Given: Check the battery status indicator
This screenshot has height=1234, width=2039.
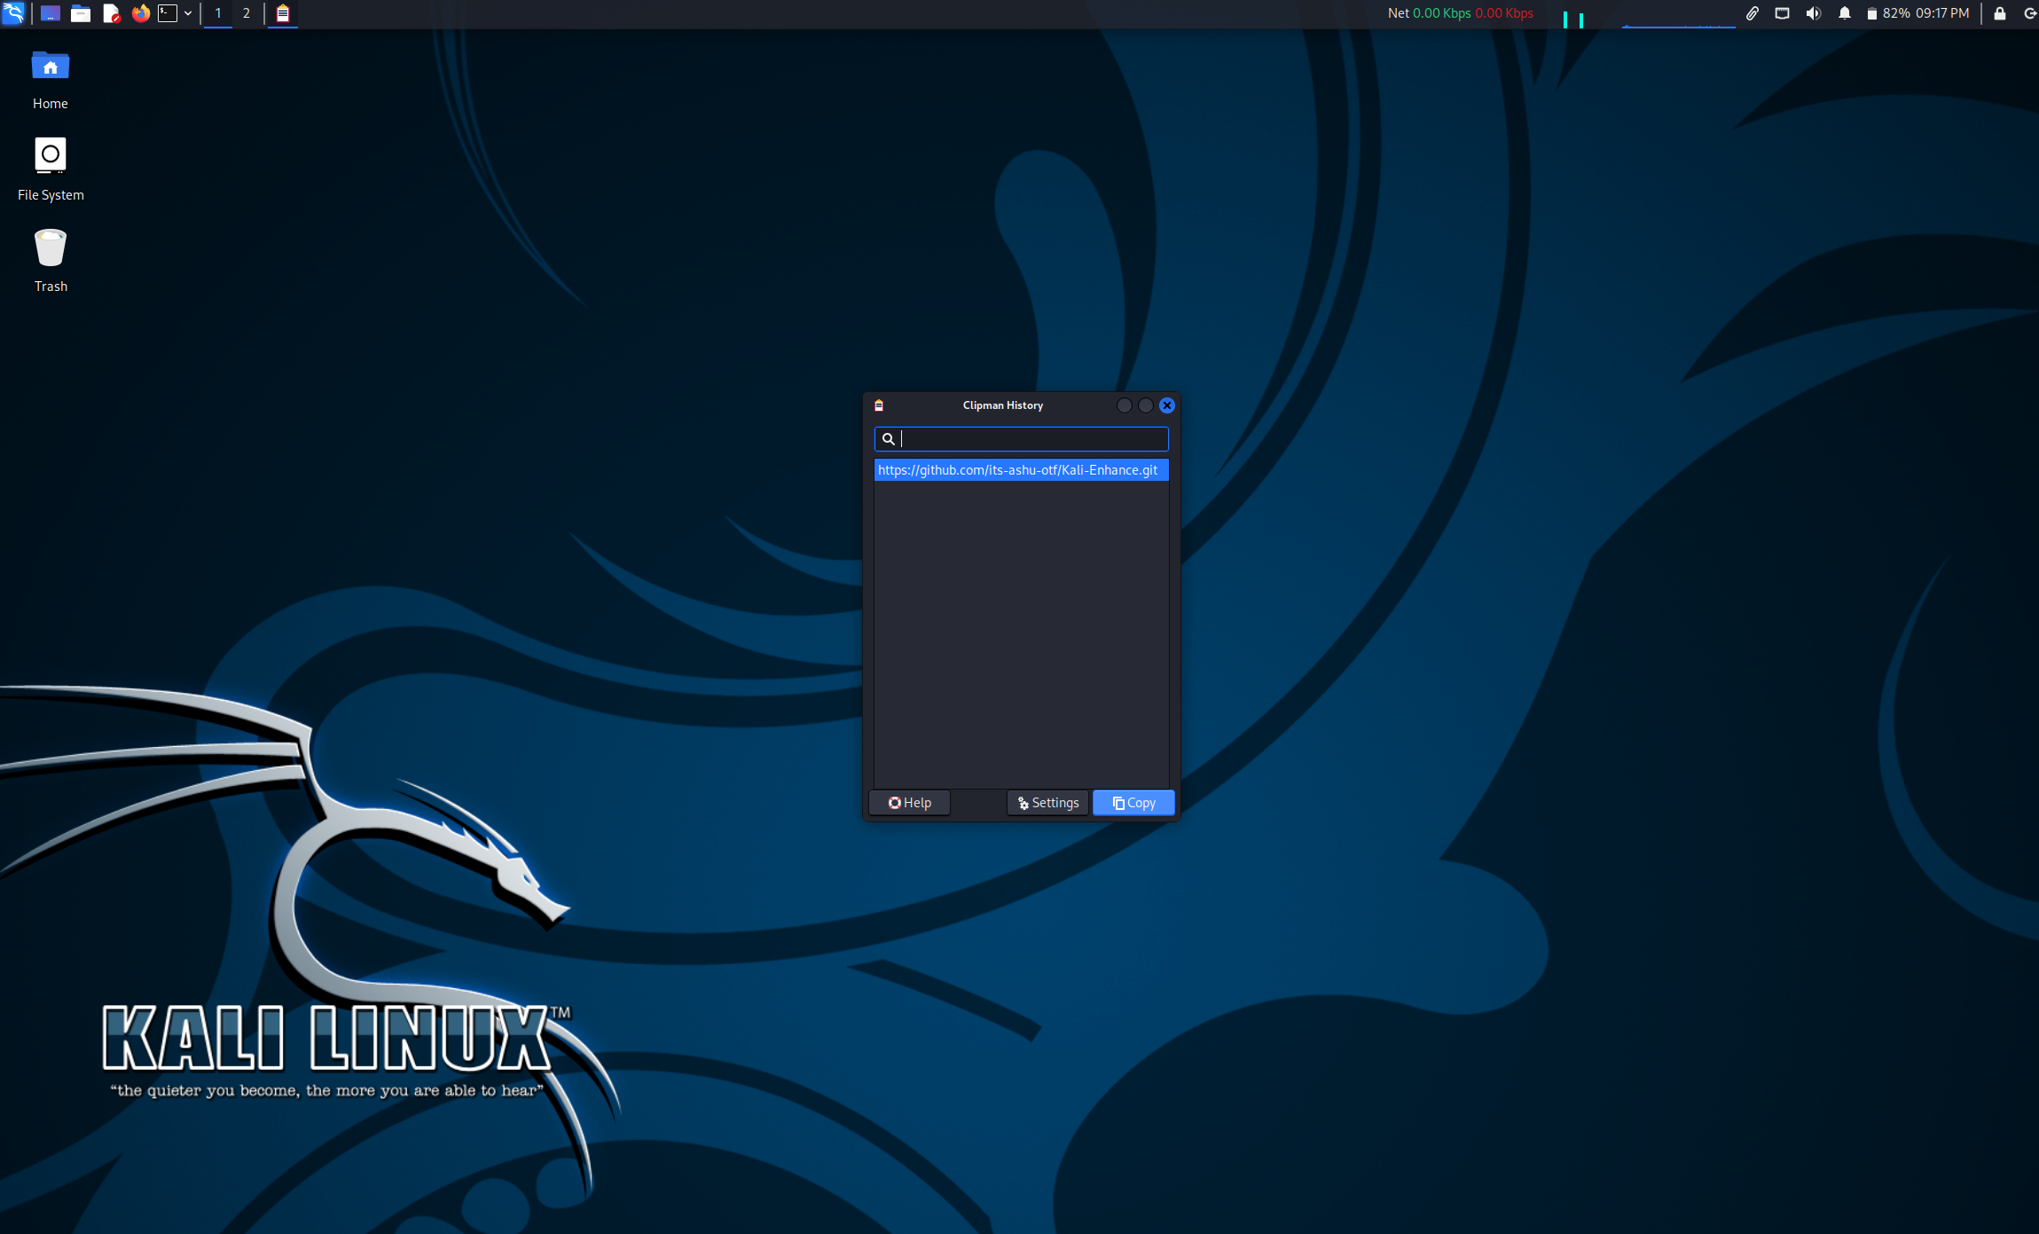Looking at the screenshot, I should [x=1872, y=13].
